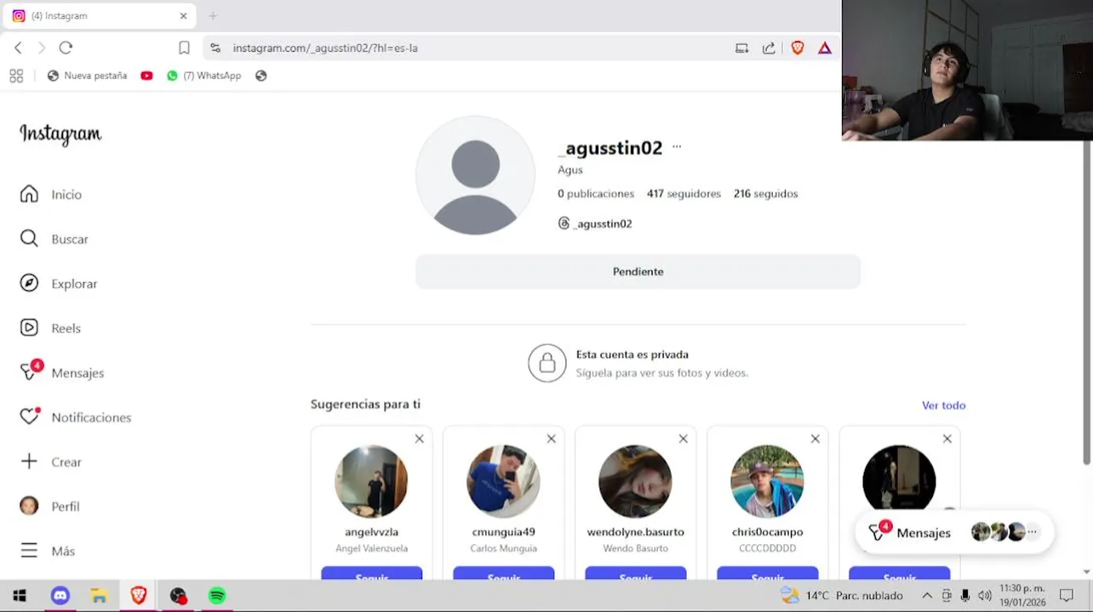Open Explorar compass icon in sidebar
The height and width of the screenshot is (612, 1093).
(x=29, y=283)
